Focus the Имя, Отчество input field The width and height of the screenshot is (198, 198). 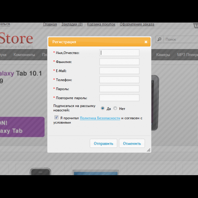[119, 53]
